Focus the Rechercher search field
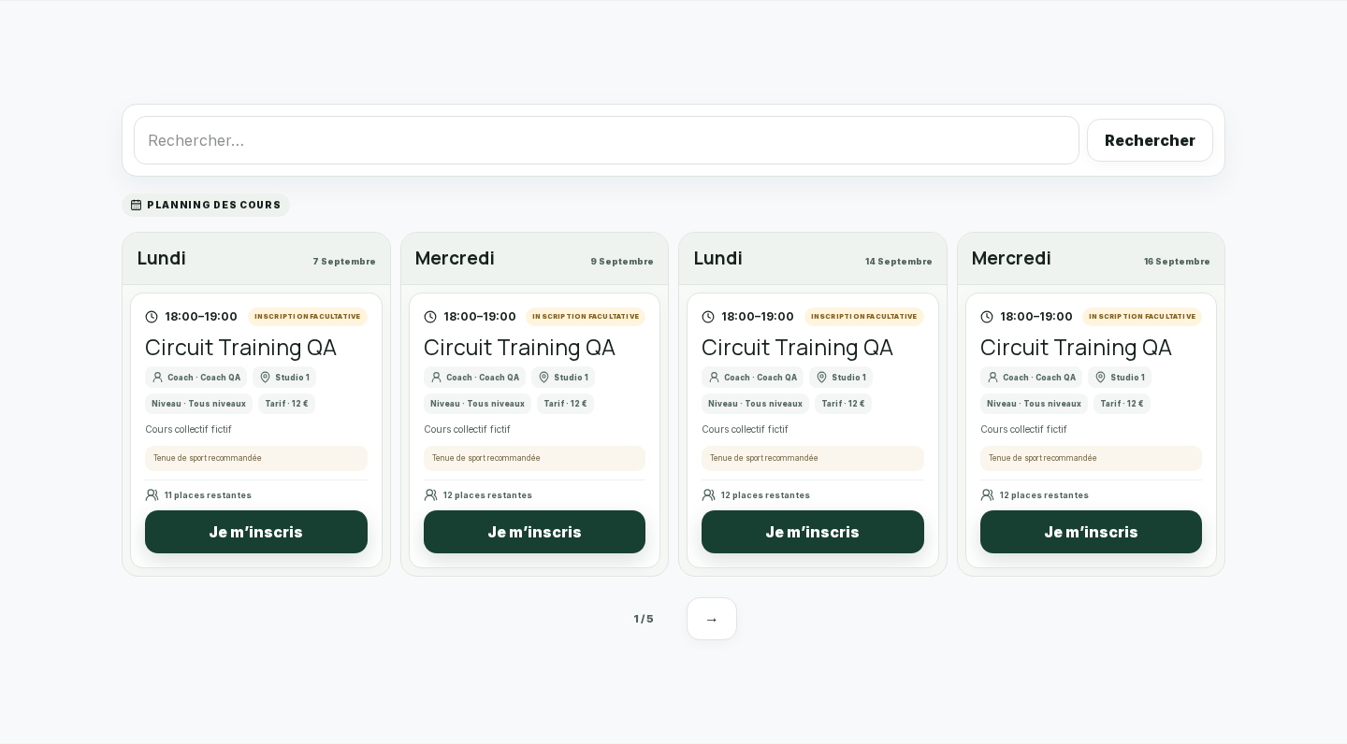Viewport: 1347px width, 744px height. (606, 140)
